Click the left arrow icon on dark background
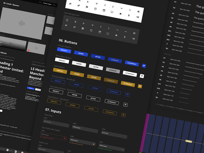Image resolution: width=204 pixels, height=153 pixels. pyautogui.click(x=84, y=23)
